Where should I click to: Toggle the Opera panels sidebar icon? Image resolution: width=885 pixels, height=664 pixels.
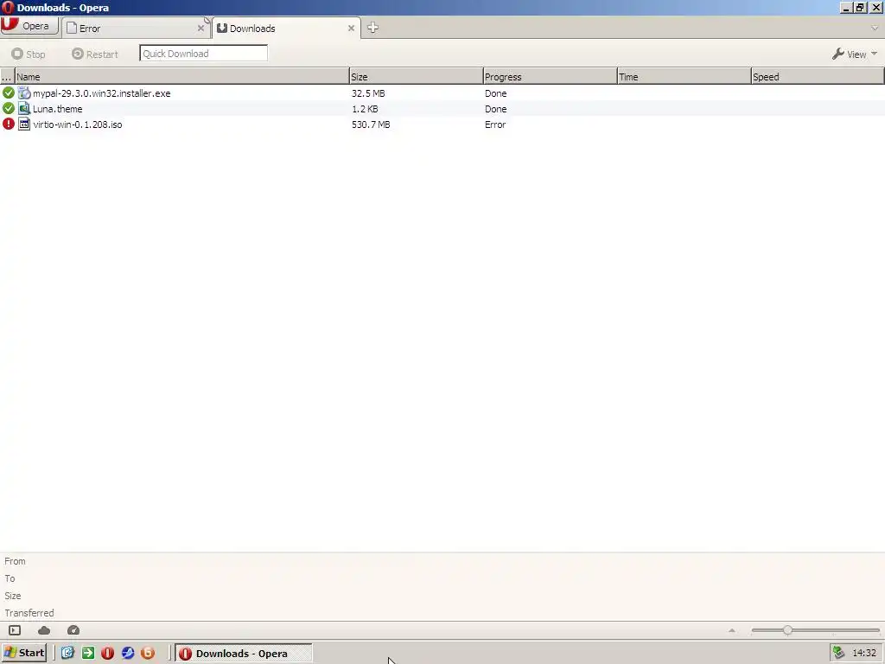coord(15,630)
